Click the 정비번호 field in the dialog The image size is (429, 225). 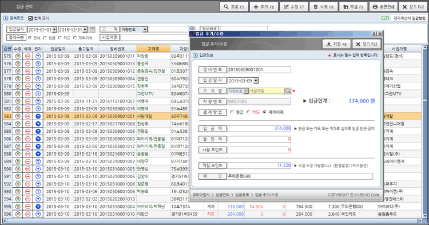click(x=259, y=69)
